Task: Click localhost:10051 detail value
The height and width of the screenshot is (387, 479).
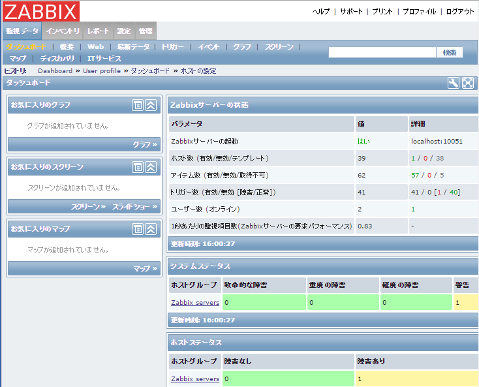Action: click(x=437, y=141)
